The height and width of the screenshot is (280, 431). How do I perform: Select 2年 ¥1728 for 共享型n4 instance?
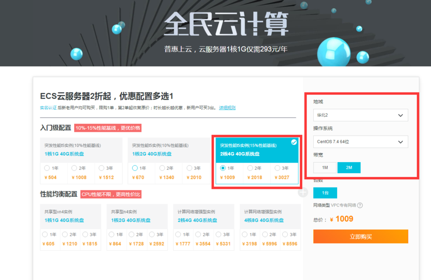coord(132,234)
